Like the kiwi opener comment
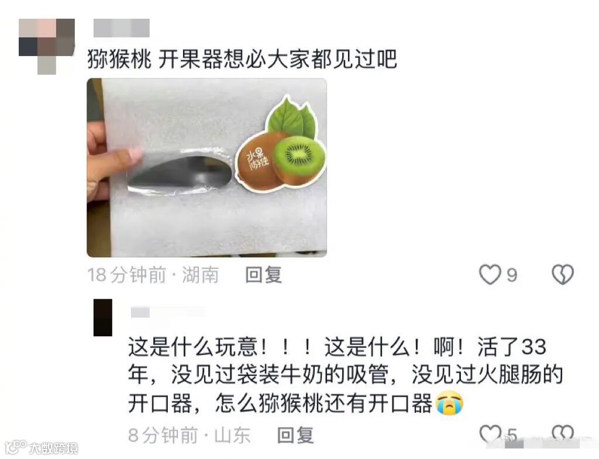599x459 pixels. pyautogui.click(x=490, y=275)
